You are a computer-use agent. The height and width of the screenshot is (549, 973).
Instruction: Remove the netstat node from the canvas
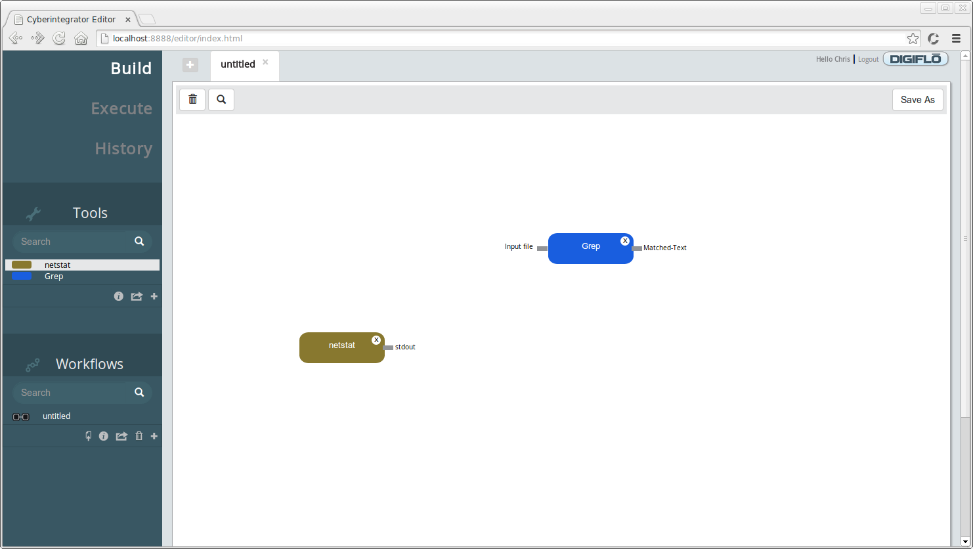[x=376, y=340]
